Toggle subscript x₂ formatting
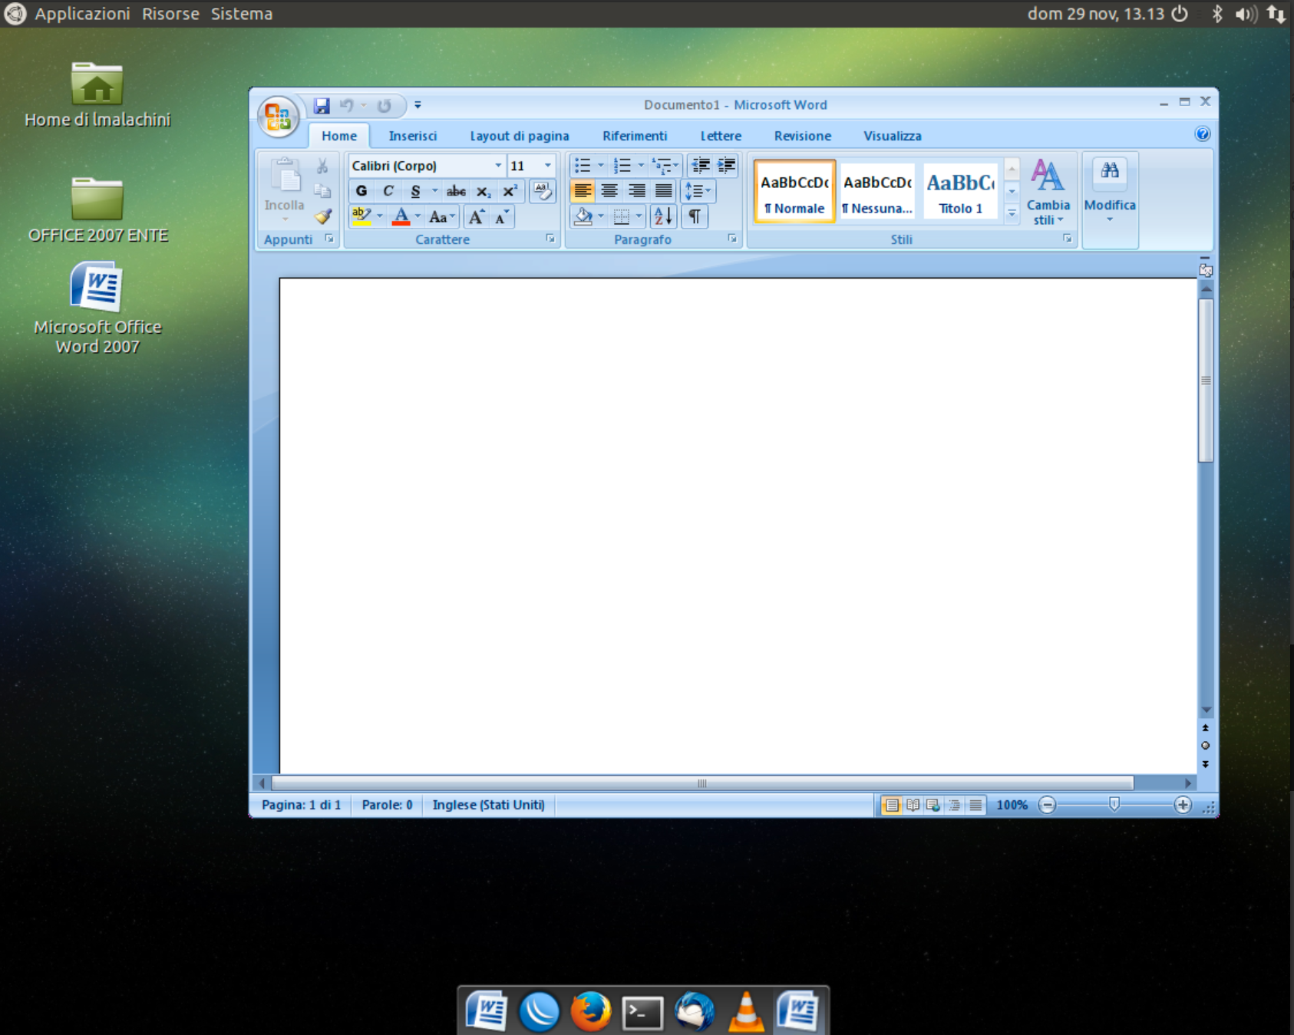Image resolution: width=1294 pixels, height=1035 pixels. click(483, 191)
